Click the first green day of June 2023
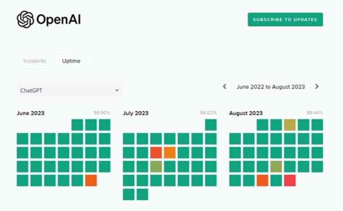The width and height of the screenshot is (343, 211). [77, 125]
